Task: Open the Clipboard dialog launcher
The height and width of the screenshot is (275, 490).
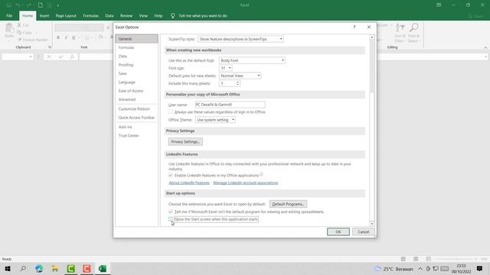Action: tap(50, 47)
